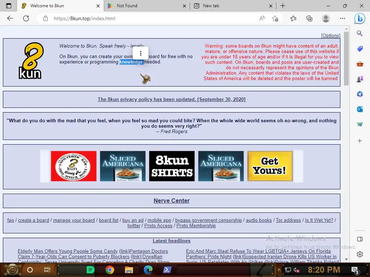Open File Explorer from the taskbar
This screenshot has width=370, height=277.
tap(129, 270)
